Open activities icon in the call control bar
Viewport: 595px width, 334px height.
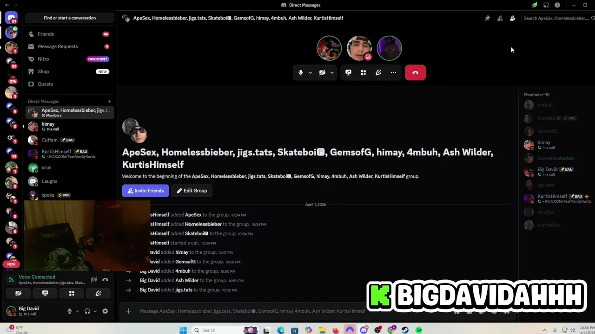click(x=363, y=72)
